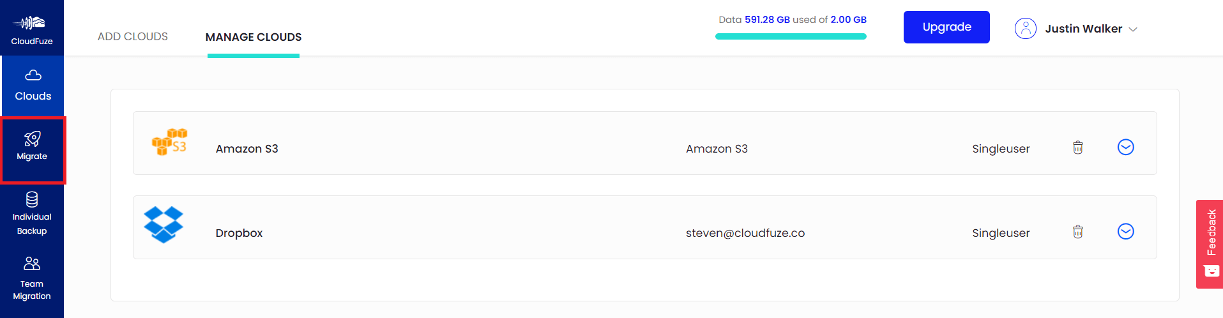Click the steven@cloudfuze.co account email
Viewport: 1223px width, 318px height.
745,233
